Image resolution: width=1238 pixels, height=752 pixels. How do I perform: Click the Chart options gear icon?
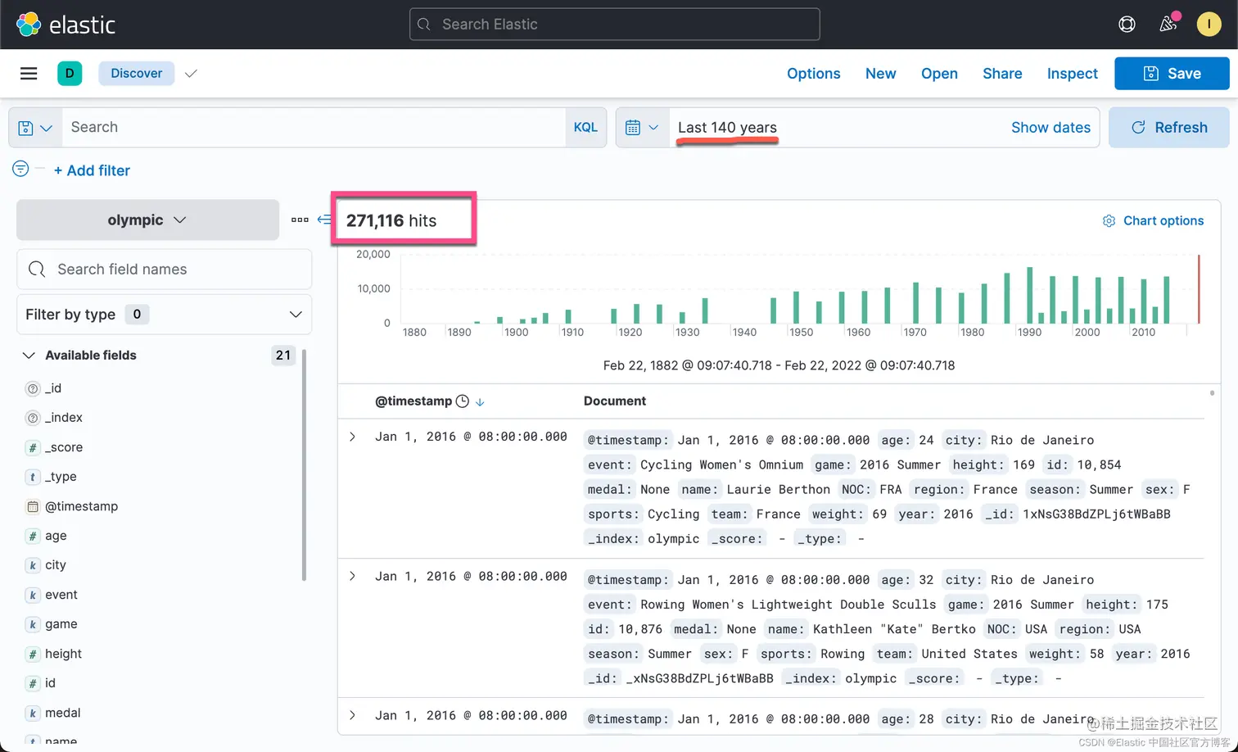[x=1109, y=221]
